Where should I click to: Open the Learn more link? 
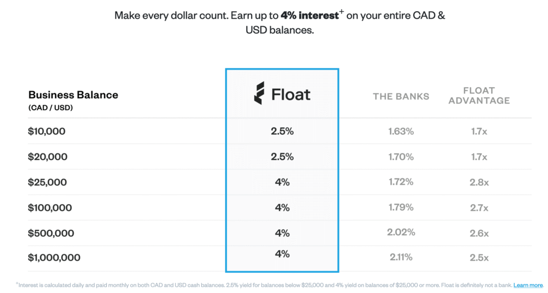click(x=528, y=286)
